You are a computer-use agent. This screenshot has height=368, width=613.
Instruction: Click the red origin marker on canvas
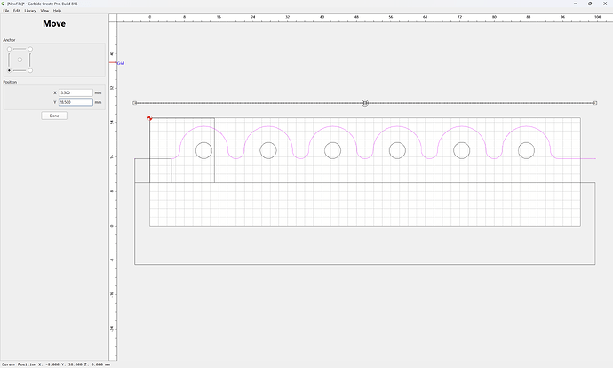150,117
